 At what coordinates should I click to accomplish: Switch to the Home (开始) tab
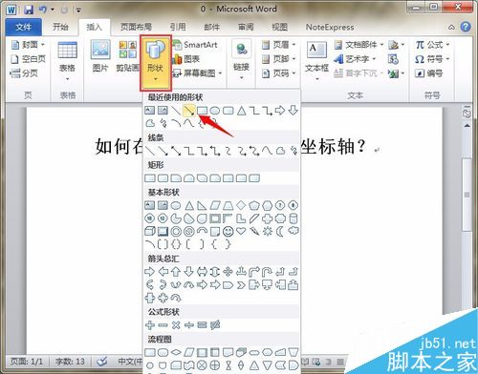(60, 27)
